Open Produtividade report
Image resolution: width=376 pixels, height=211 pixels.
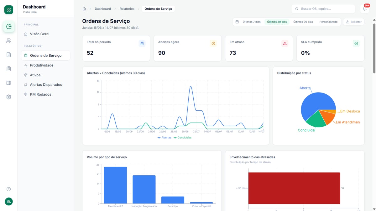pyautogui.click(x=46, y=65)
